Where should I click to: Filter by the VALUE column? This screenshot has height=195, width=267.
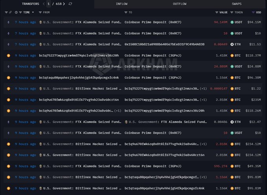click(x=217, y=13)
